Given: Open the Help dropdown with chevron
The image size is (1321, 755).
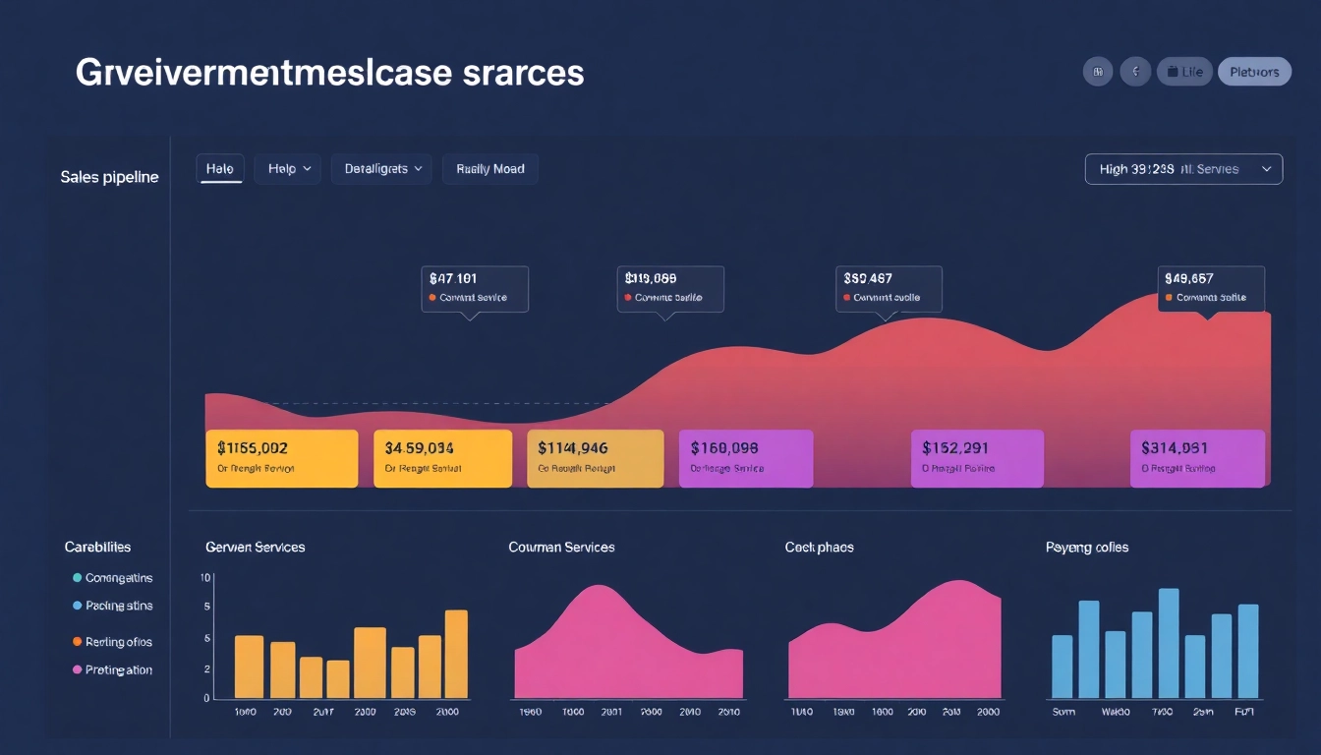Looking at the screenshot, I should (289, 169).
